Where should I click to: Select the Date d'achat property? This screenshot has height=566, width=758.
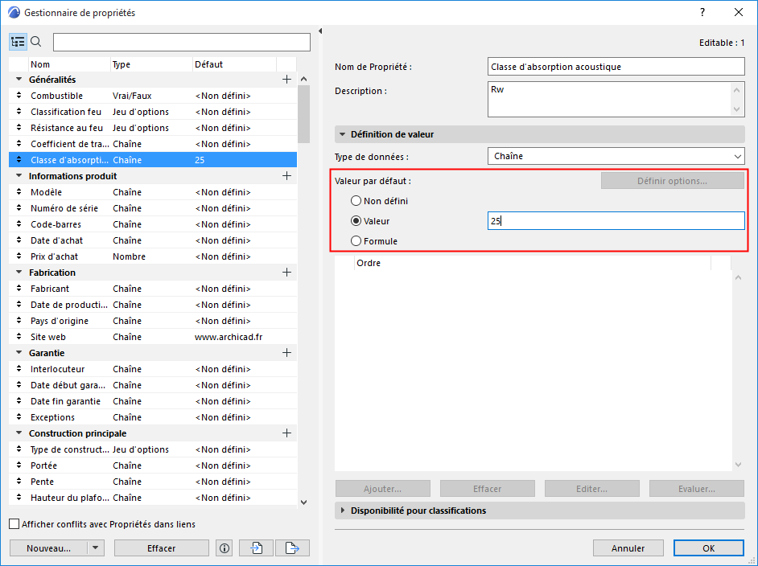pyautogui.click(x=153, y=240)
